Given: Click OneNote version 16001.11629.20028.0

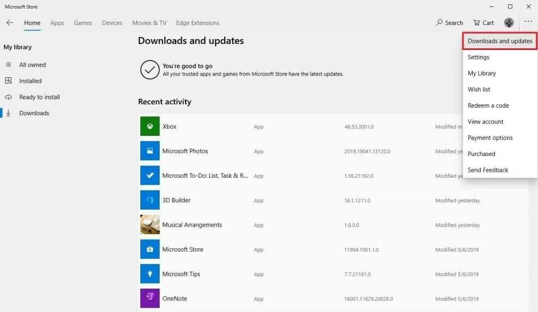Looking at the screenshot, I should click(368, 299).
